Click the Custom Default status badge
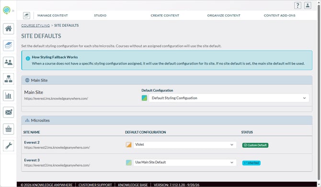This screenshot has height=187, width=321. [255, 145]
